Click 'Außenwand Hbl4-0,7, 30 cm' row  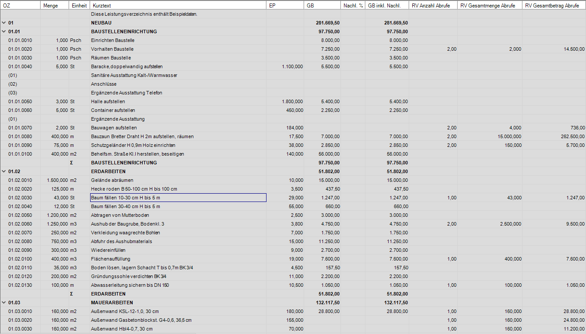point(293,329)
